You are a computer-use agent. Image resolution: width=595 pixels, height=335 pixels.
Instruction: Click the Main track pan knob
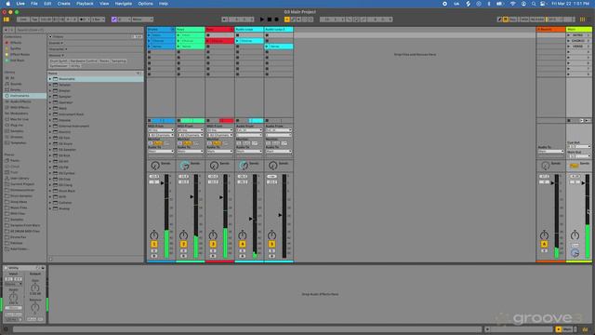(575, 235)
